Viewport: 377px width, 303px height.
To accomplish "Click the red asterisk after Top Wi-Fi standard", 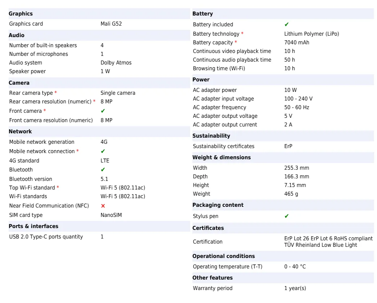I will pyautogui.click(x=58, y=188).
